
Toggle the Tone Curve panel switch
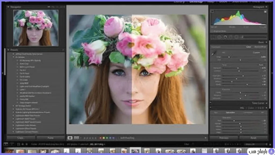211,103
